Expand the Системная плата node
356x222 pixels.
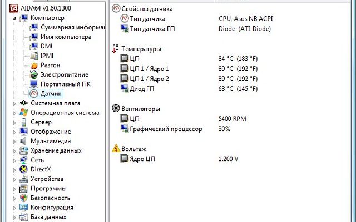point(15,103)
